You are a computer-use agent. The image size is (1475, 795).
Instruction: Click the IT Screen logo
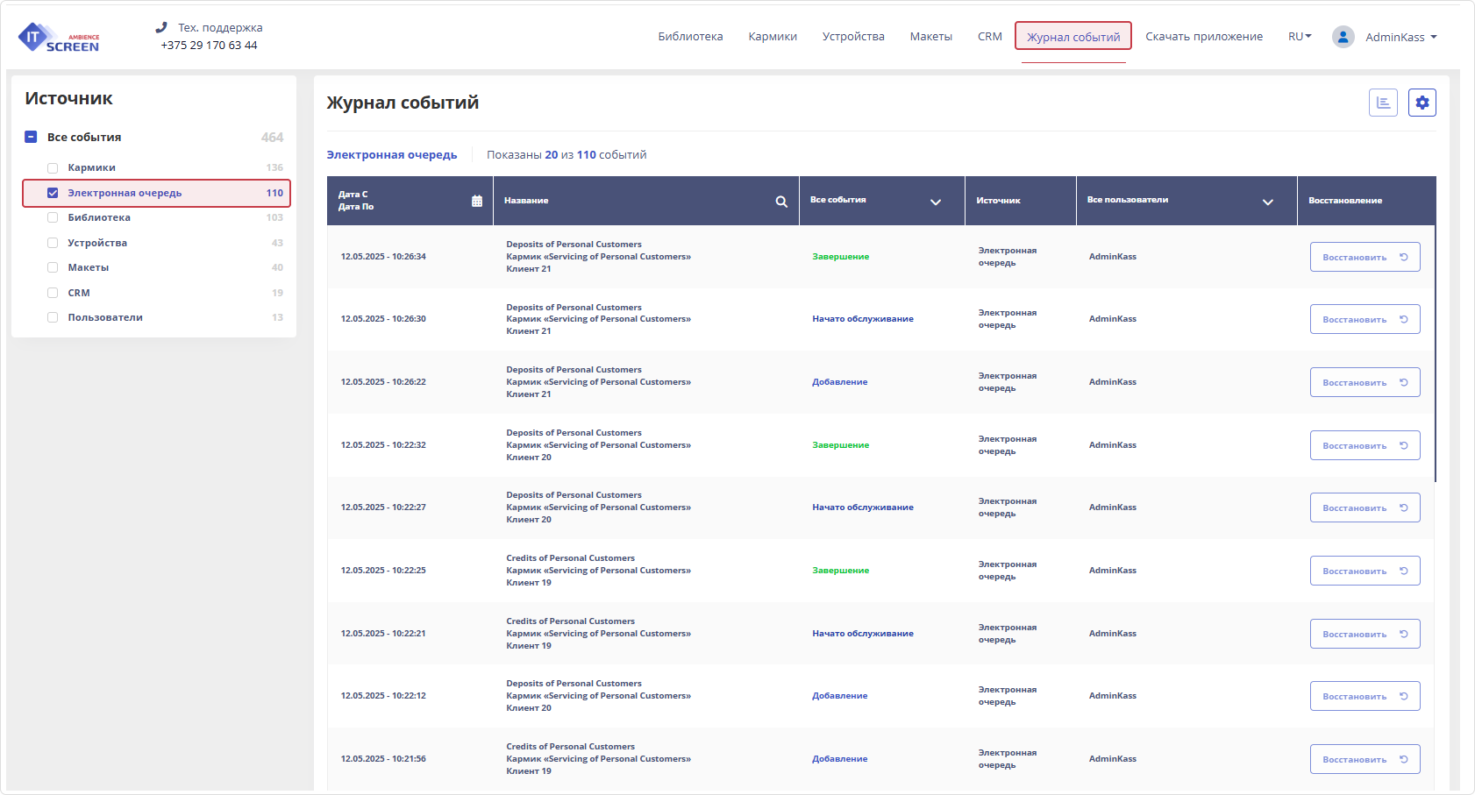coord(58,37)
